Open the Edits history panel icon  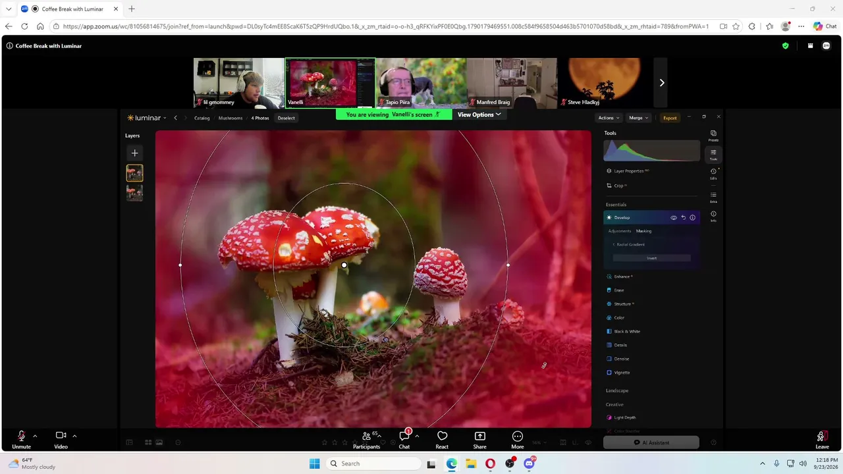(713, 174)
